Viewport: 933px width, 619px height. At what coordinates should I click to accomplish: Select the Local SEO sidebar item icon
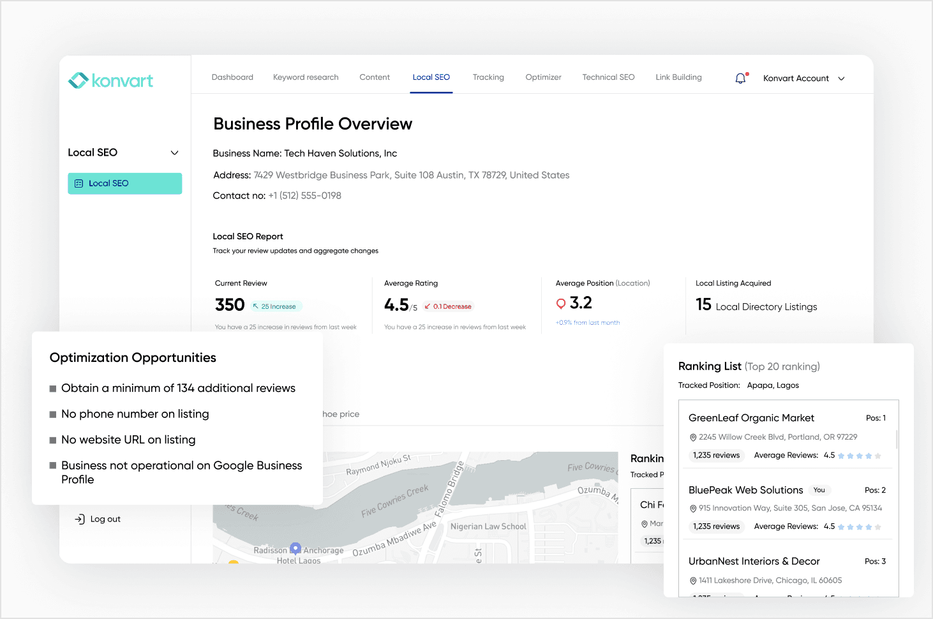79,183
